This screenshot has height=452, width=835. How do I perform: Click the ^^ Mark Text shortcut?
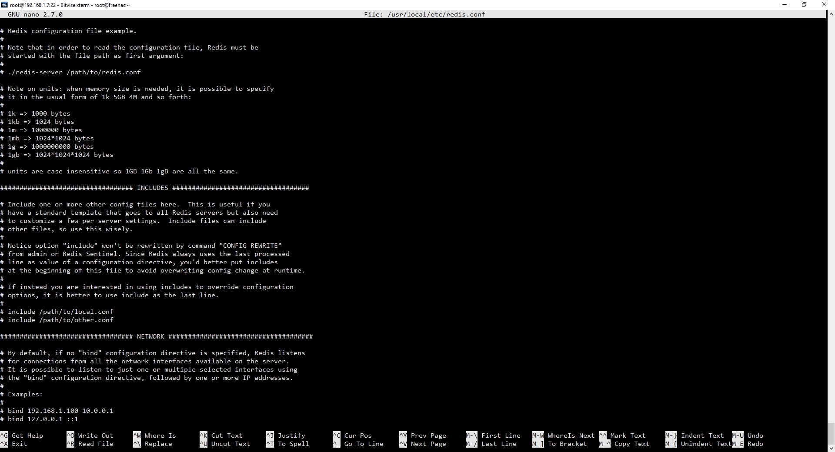[x=622, y=435]
